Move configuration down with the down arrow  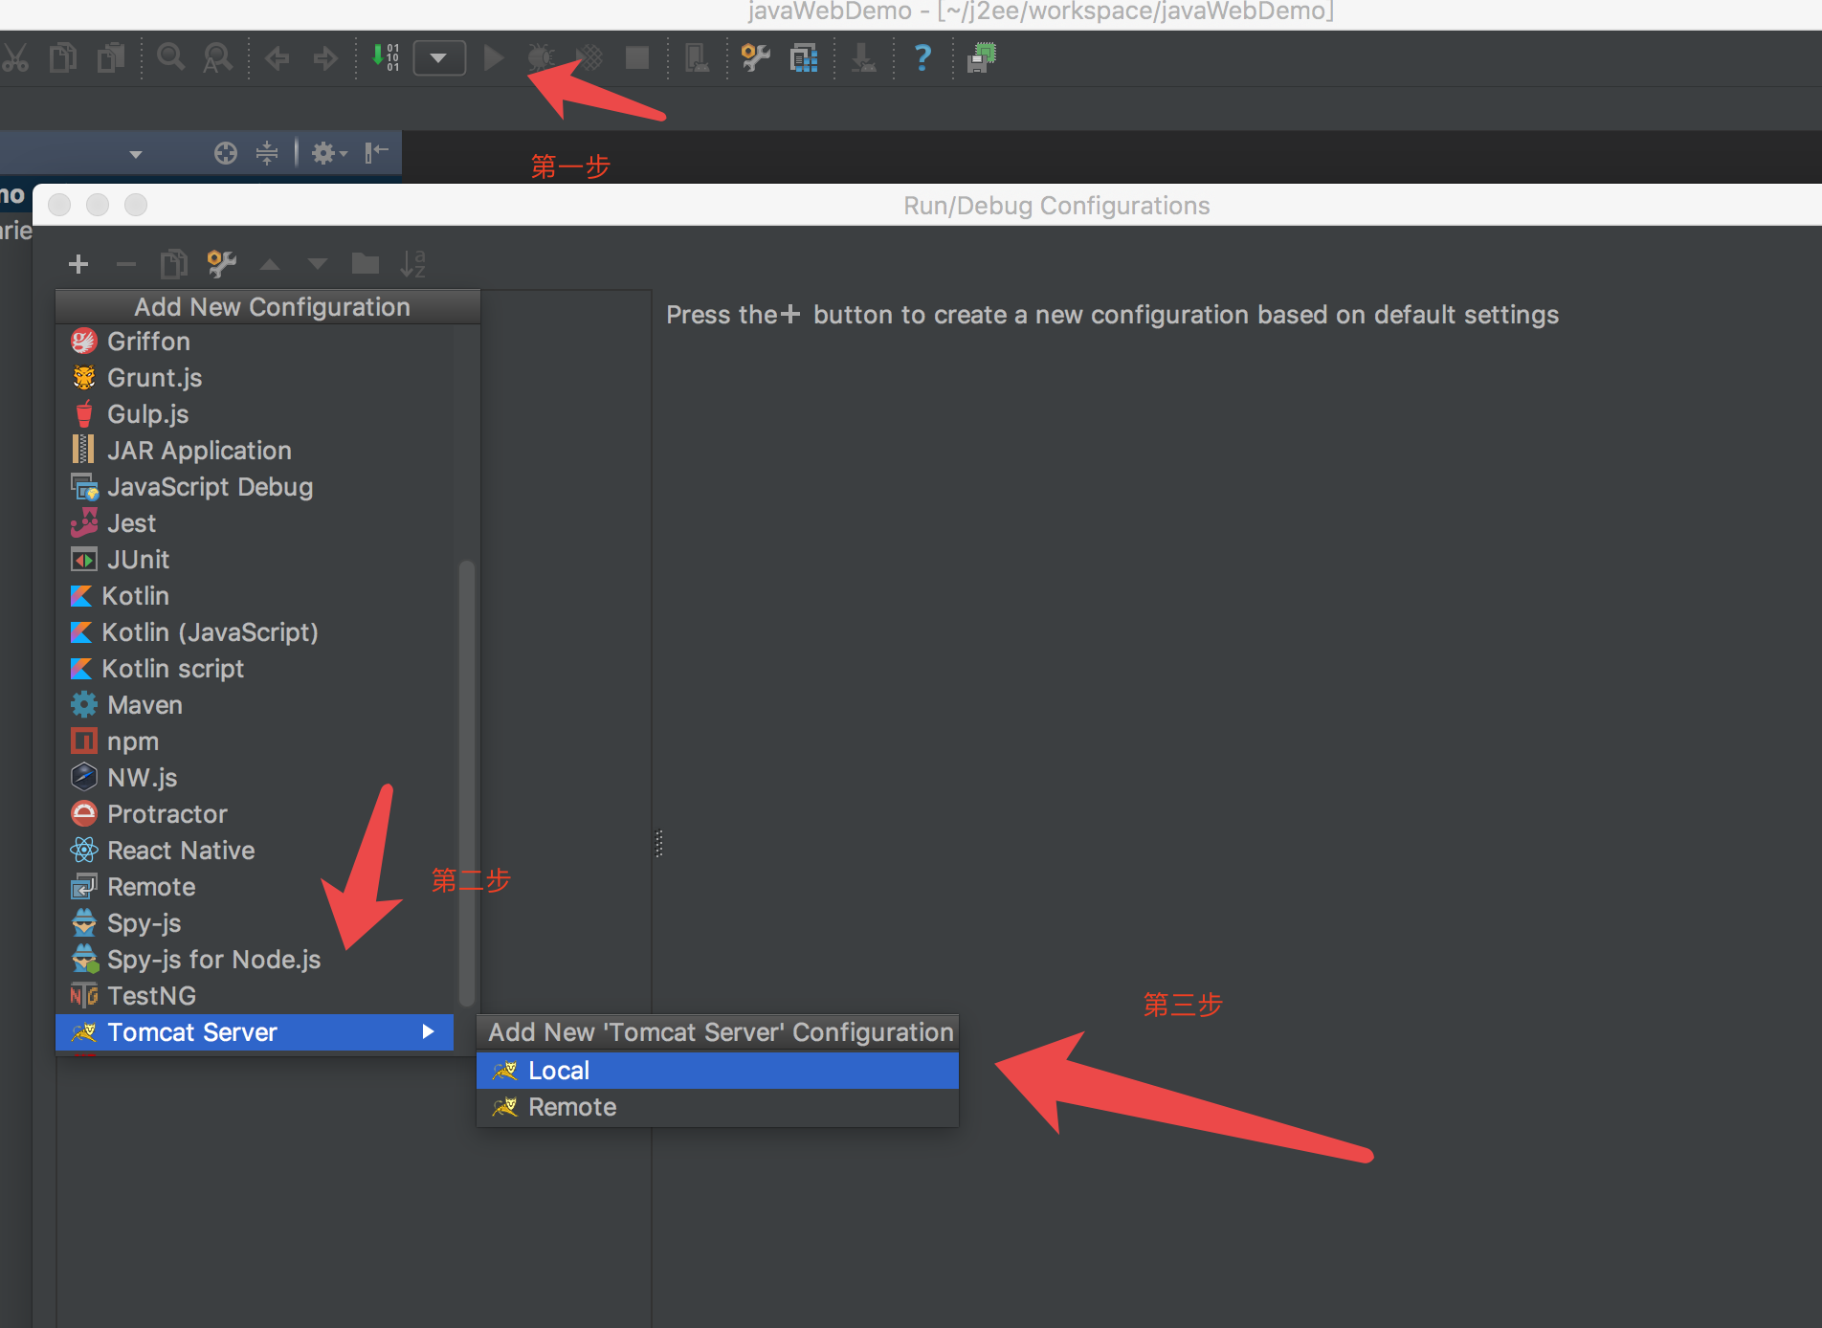318,264
